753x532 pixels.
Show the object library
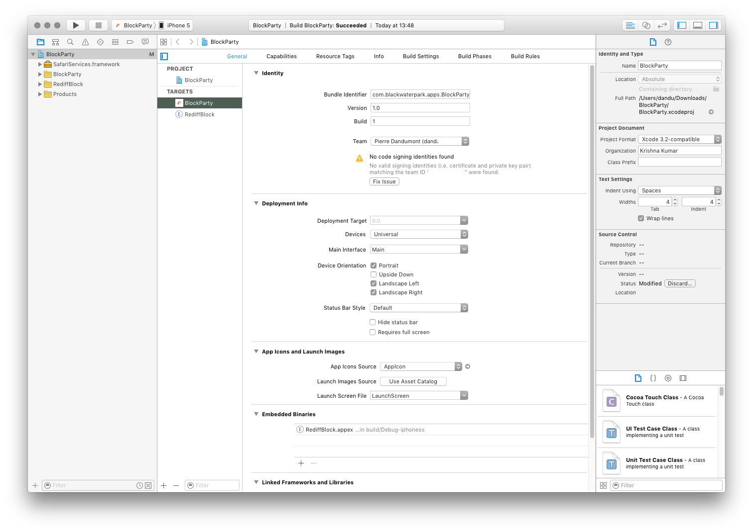[x=668, y=378]
